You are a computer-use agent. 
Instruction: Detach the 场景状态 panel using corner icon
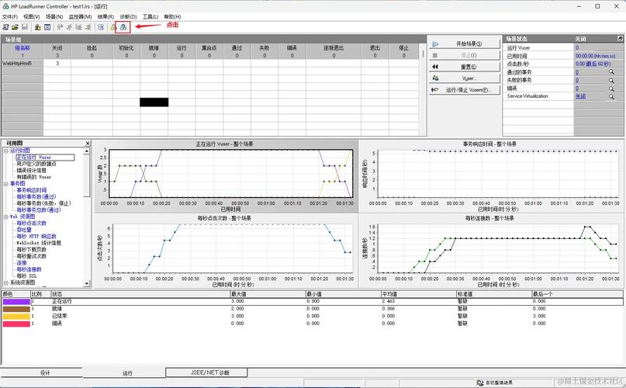coord(620,38)
